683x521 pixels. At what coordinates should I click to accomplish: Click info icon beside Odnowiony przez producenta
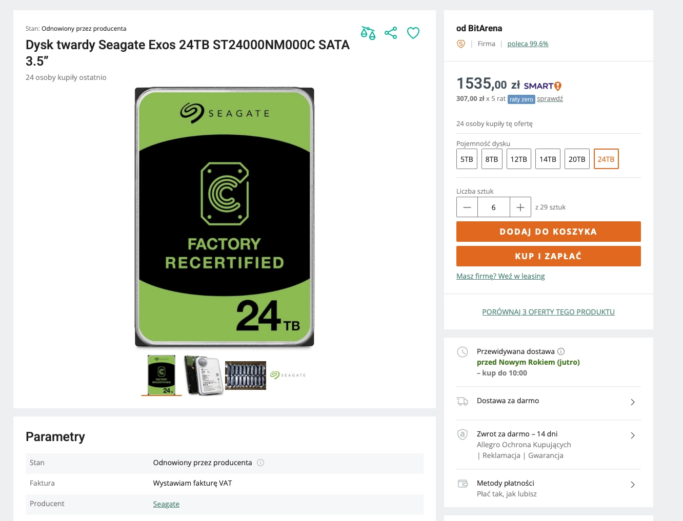pos(260,463)
